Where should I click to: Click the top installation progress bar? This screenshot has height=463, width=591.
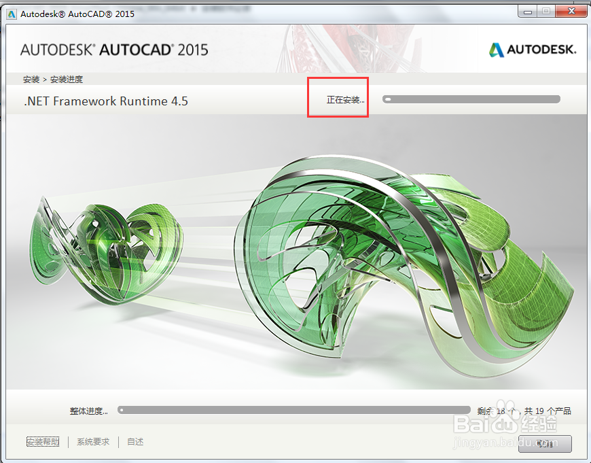point(472,99)
